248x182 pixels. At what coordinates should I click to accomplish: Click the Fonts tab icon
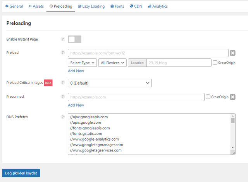point(112,6)
